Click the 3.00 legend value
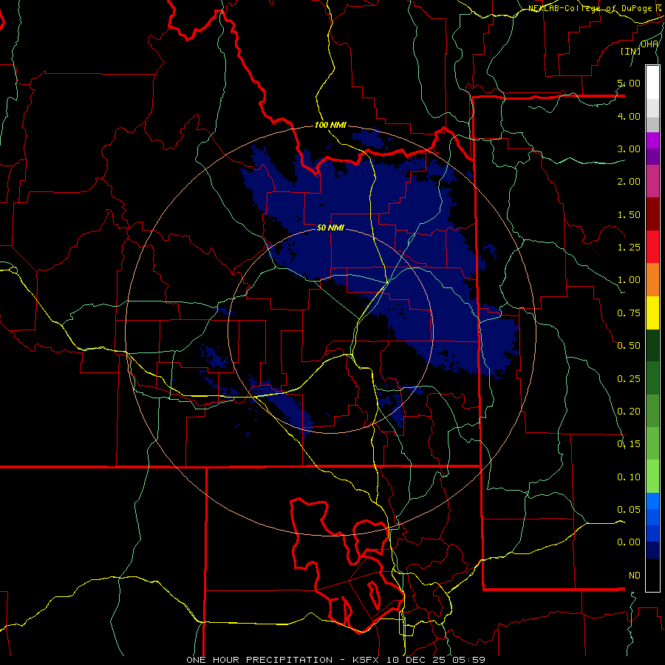The height and width of the screenshot is (665, 665). [x=629, y=149]
